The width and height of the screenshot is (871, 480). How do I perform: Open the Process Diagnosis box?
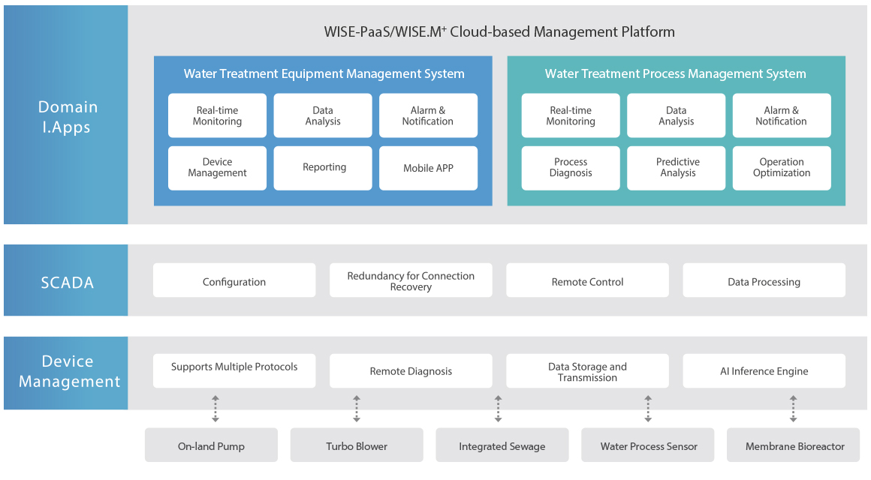pyautogui.click(x=571, y=168)
